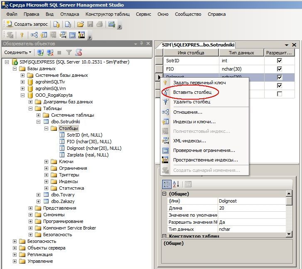Click the alphabetical sort icon in properties
The width and height of the screenshot is (302, 269).
pyautogui.click(x=176, y=184)
